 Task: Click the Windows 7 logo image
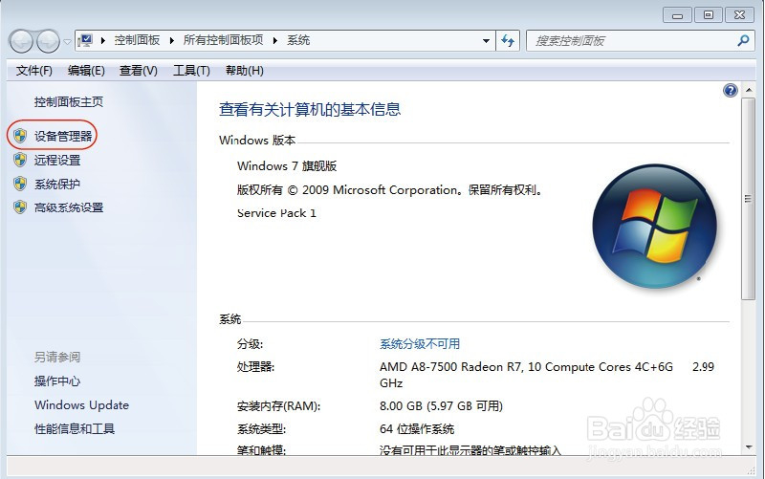654,226
